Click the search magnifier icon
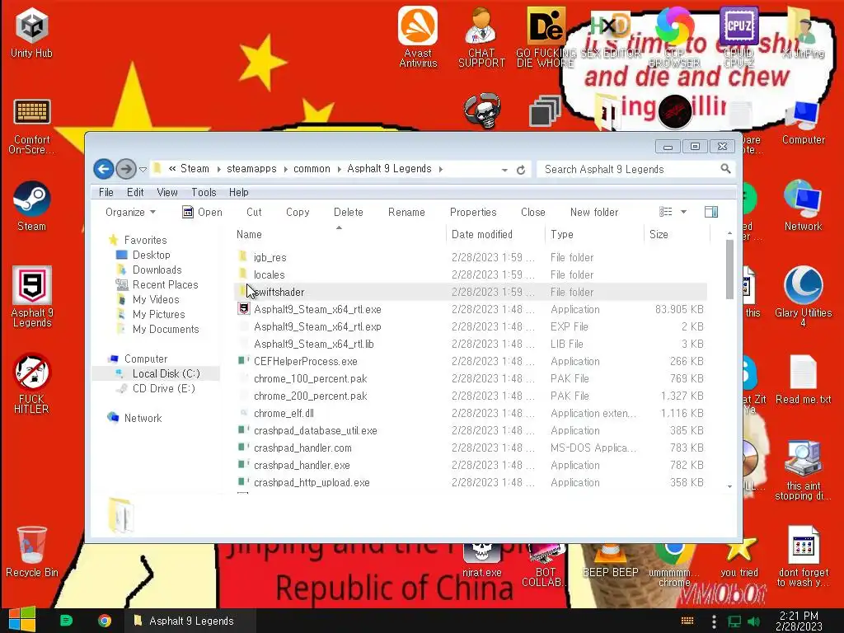 click(x=725, y=169)
